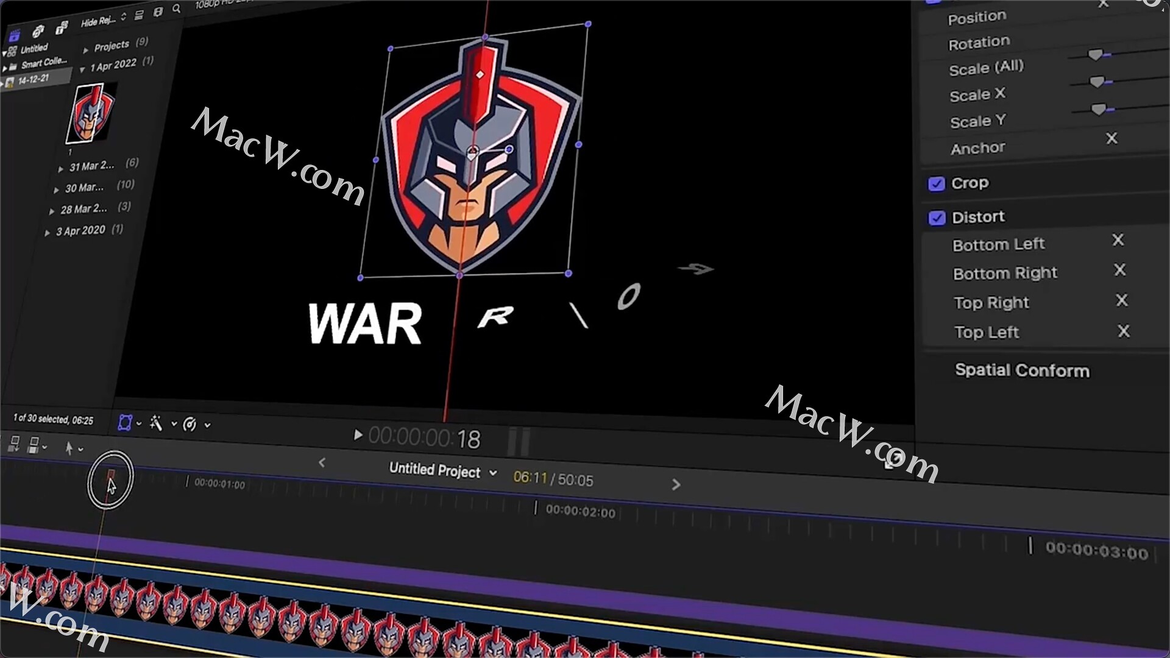
Task: Click the Scale Y slider knob
Action: 1098,109
